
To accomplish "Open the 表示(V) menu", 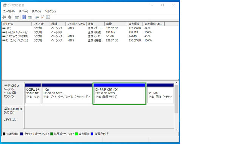I will pyautogui.click(x=36, y=11).
